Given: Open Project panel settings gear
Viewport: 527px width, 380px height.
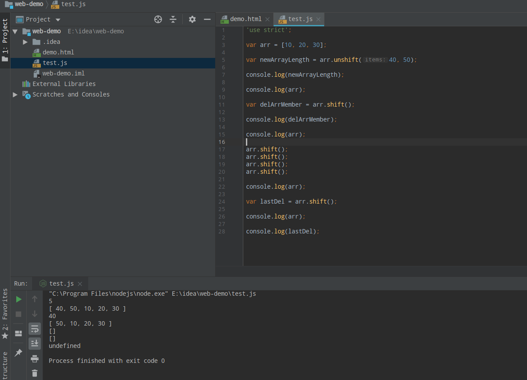Looking at the screenshot, I should (192, 19).
